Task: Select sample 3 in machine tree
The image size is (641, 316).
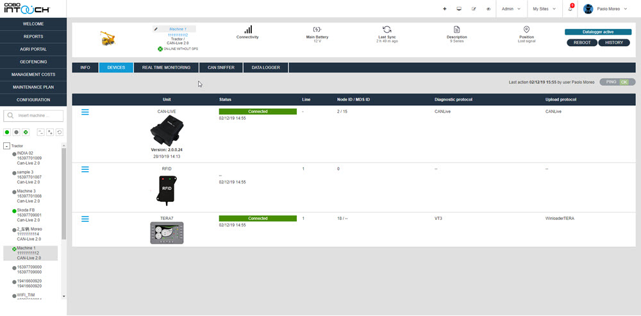Action: point(29,177)
